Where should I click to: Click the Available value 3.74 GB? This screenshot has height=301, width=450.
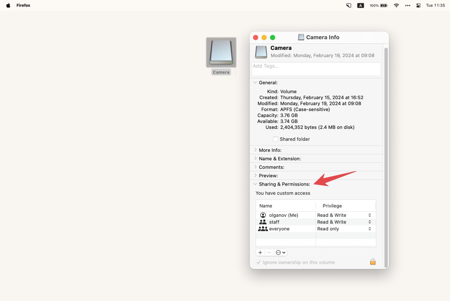click(289, 121)
